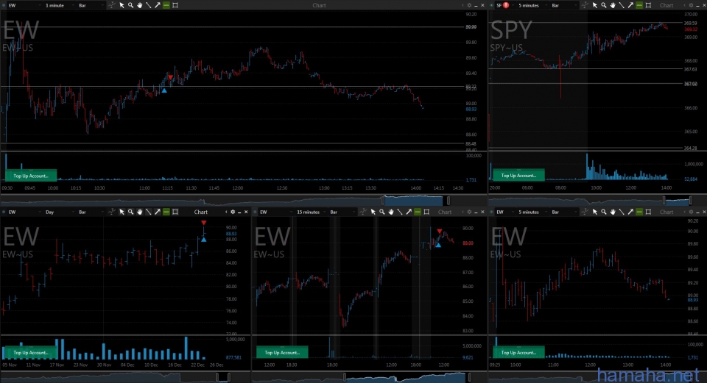Viewport: 707px width, 383px height.
Task: Click Chart title of SPY panel
Action: coord(666,5)
